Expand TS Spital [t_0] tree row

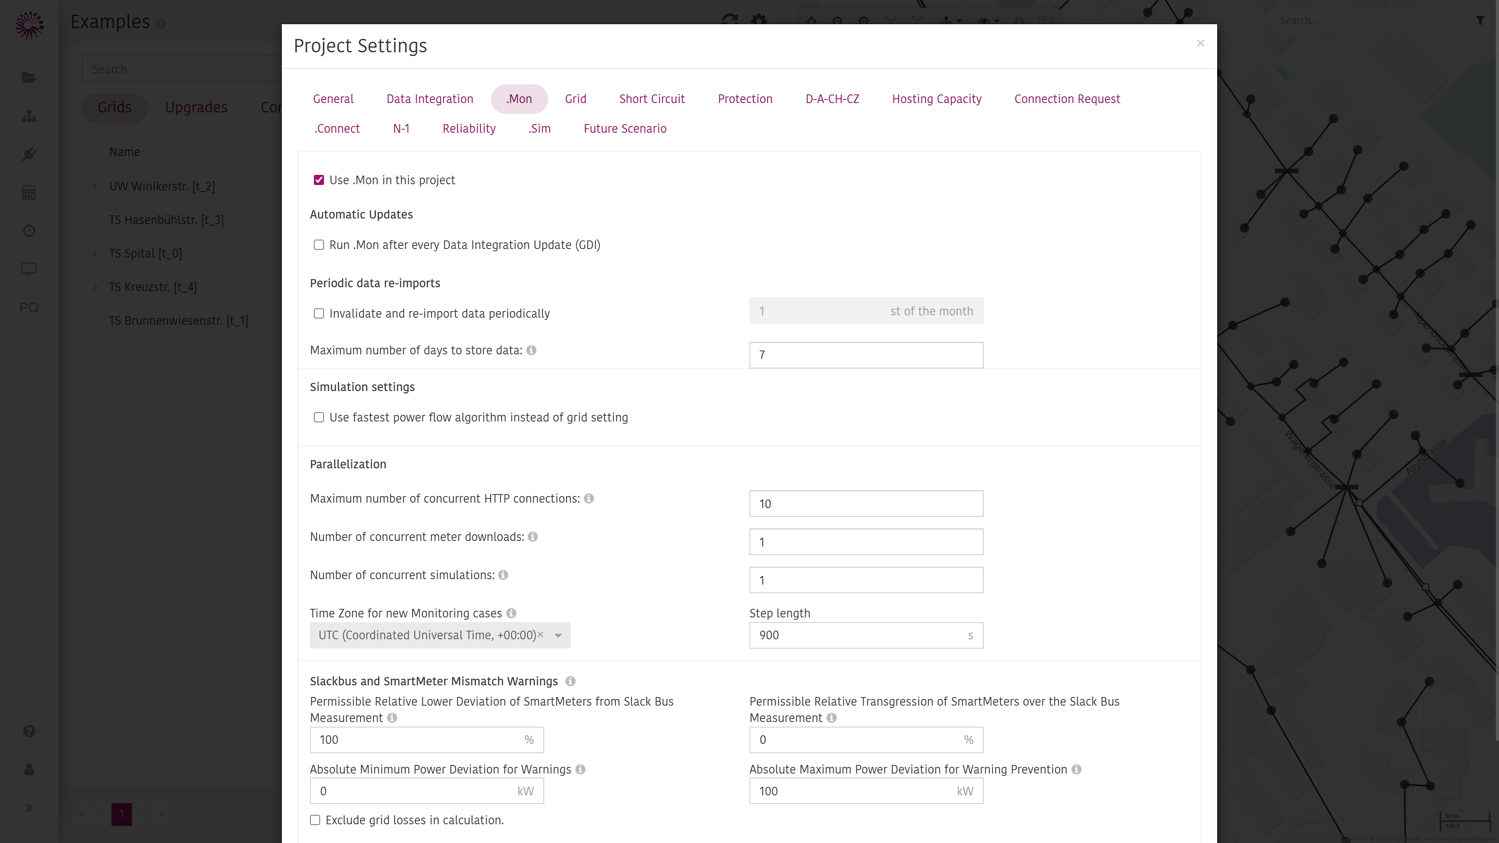(x=95, y=254)
